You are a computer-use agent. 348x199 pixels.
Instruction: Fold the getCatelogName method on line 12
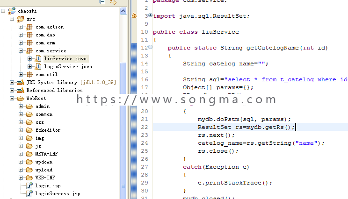pyautogui.click(x=151, y=47)
